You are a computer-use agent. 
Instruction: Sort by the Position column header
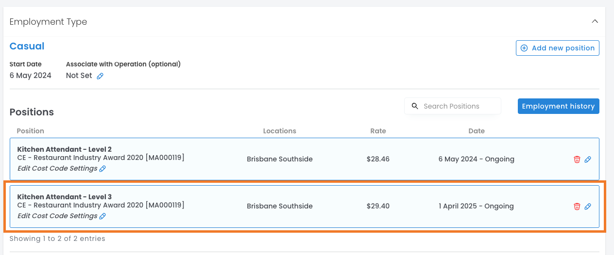click(x=30, y=131)
